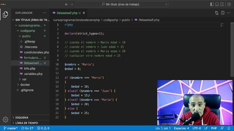The width and height of the screenshot is (234, 131).
Task: Close the ifelseelseif.php editor tab
Action: point(84,13)
